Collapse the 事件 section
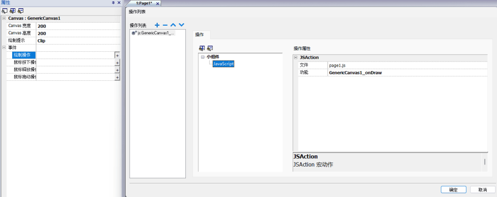The height and width of the screenshot is (197, 497). point(4,47)
